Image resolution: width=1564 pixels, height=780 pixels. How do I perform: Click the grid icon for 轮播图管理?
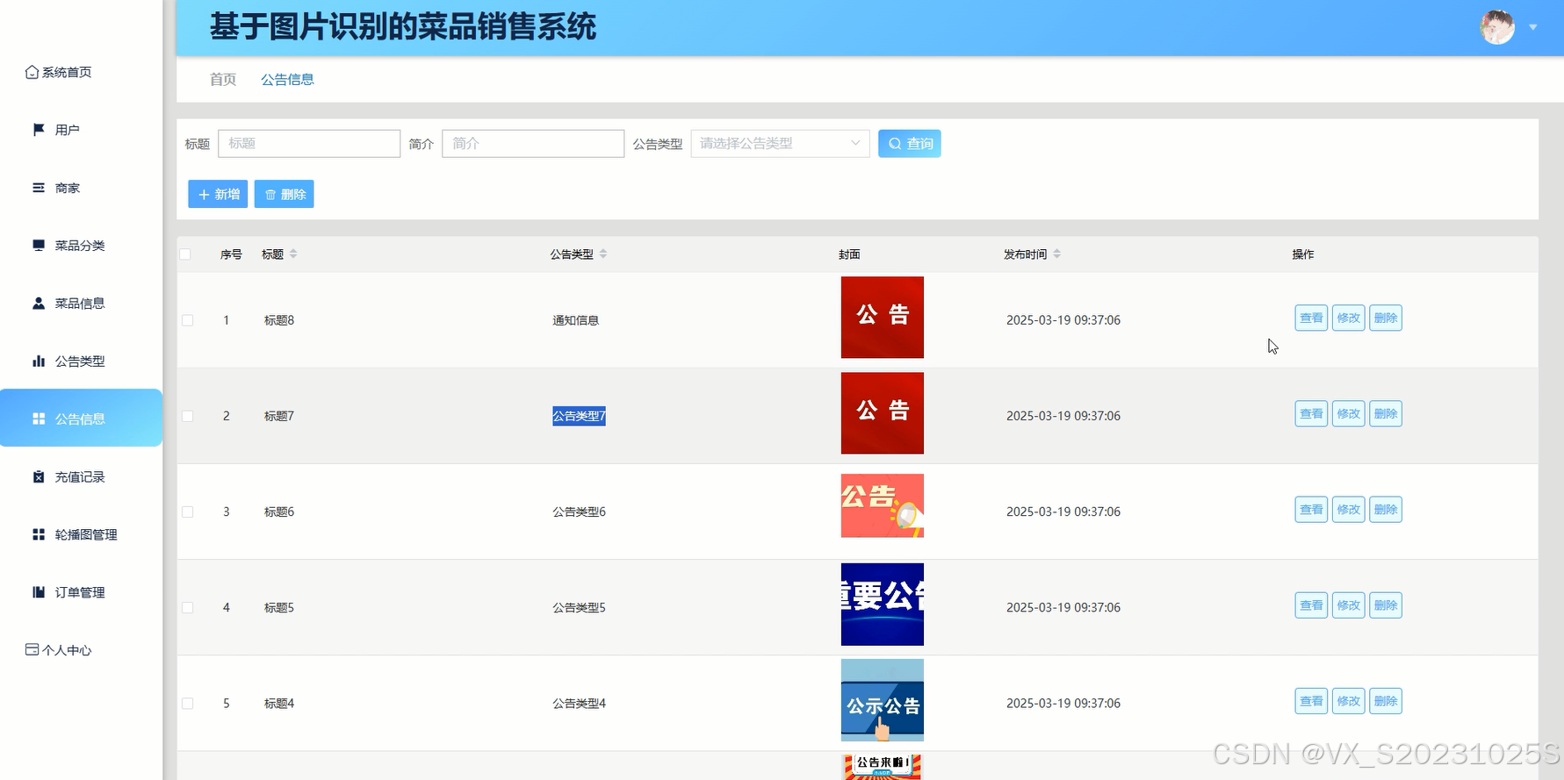[x=39, y=534]
